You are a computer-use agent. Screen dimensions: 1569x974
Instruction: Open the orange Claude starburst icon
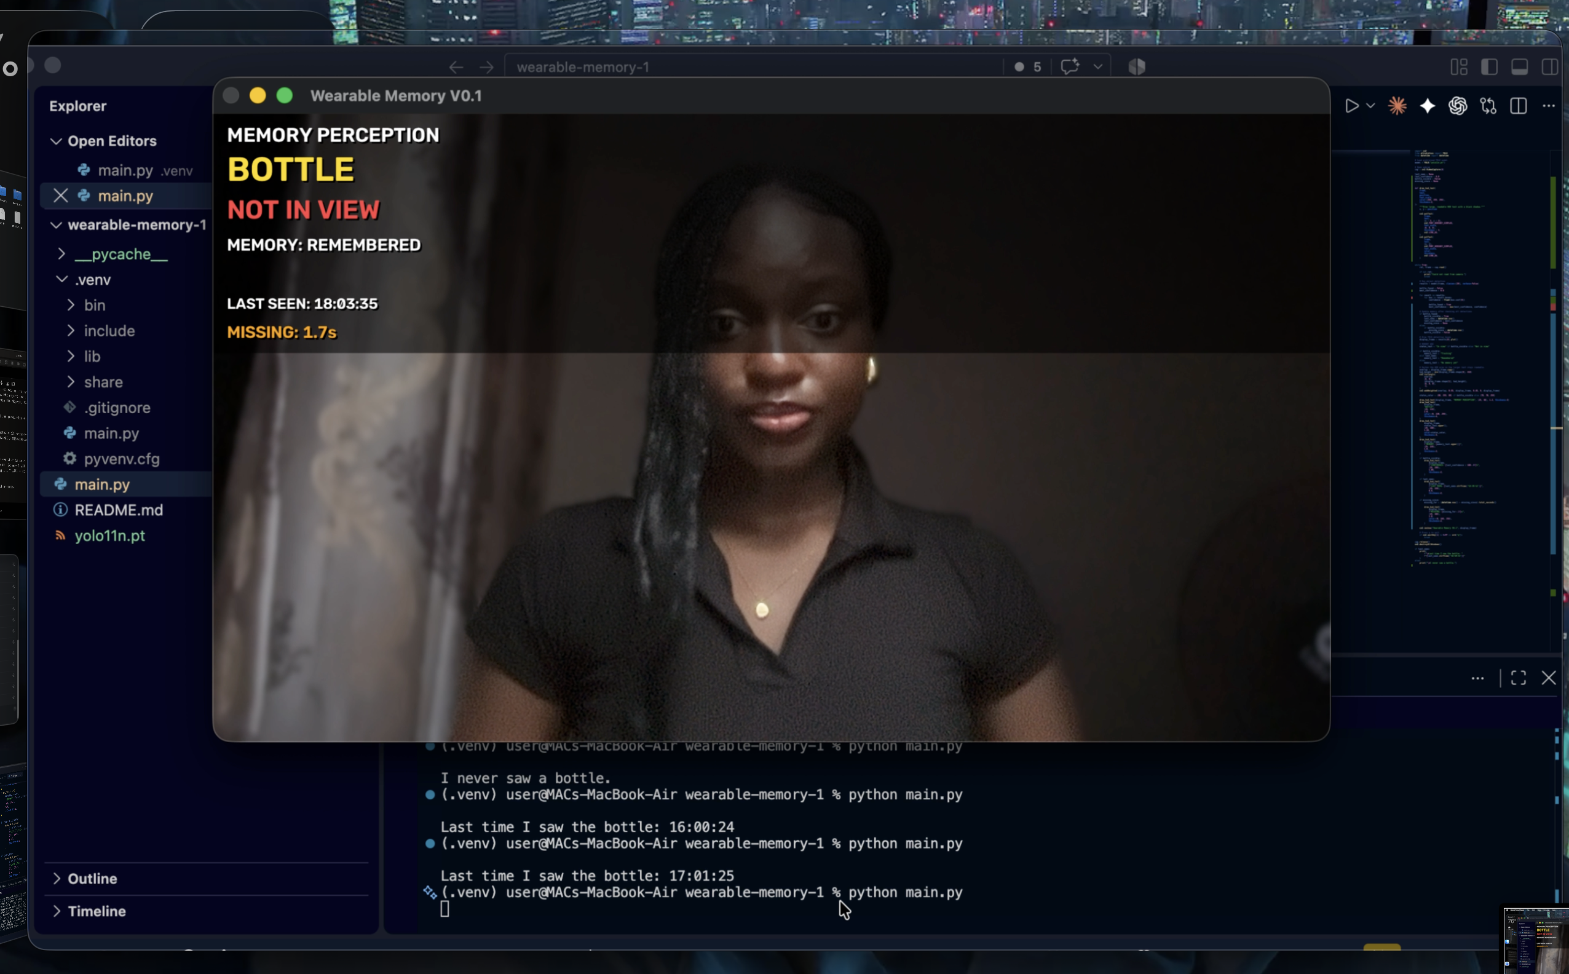coord(1397,106)
